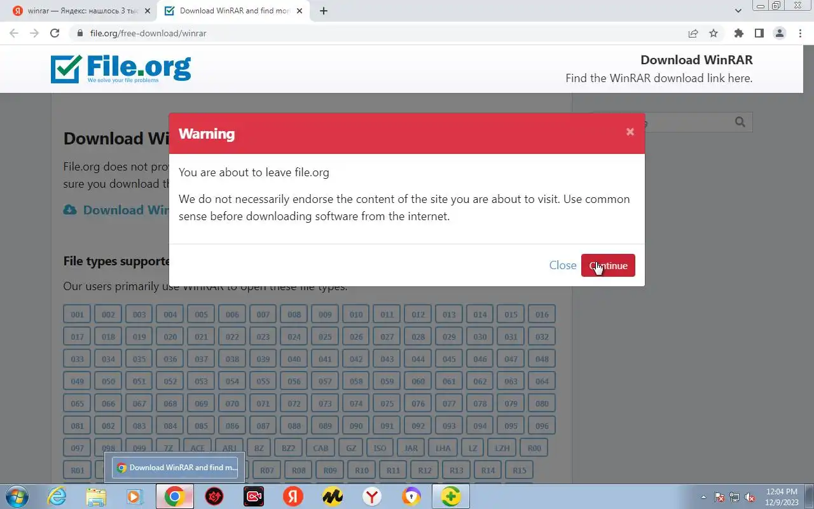Dismiss the Warning dialog with the X icon
The height and width of the screenshot is (509, 814).
[630, 132]
